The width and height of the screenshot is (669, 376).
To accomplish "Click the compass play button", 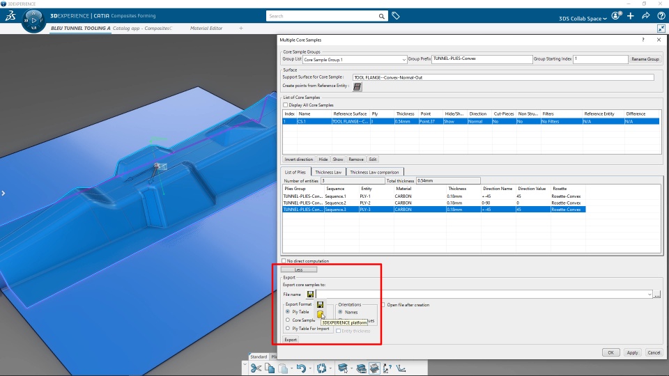I will click(x=33, y=20).
